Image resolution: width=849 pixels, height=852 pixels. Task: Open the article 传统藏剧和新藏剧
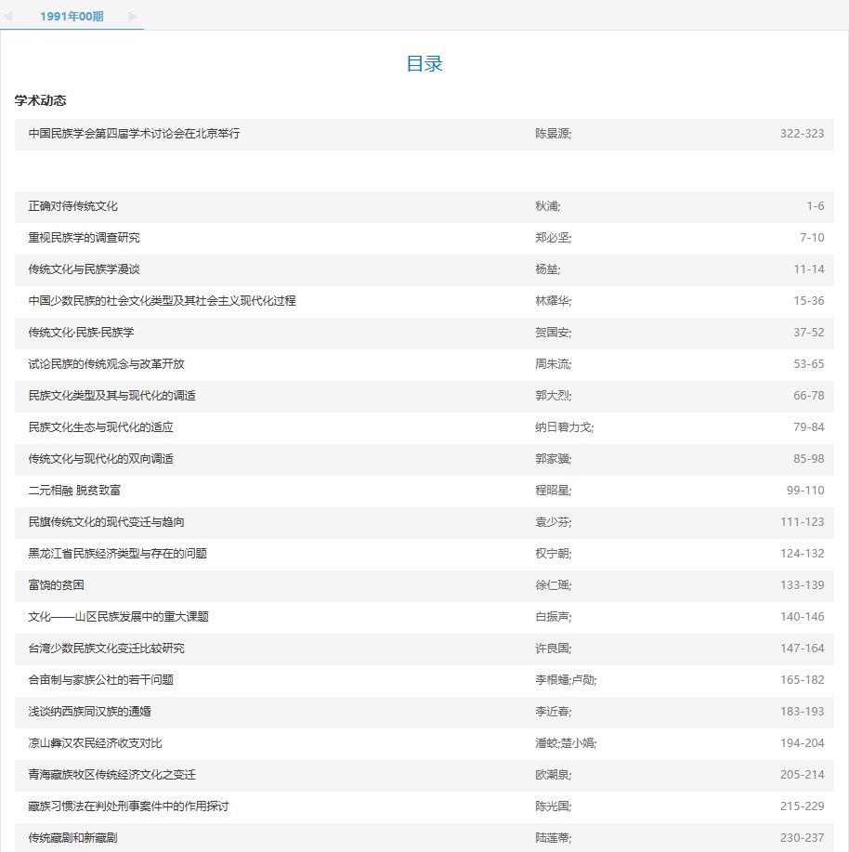[72, 838]
